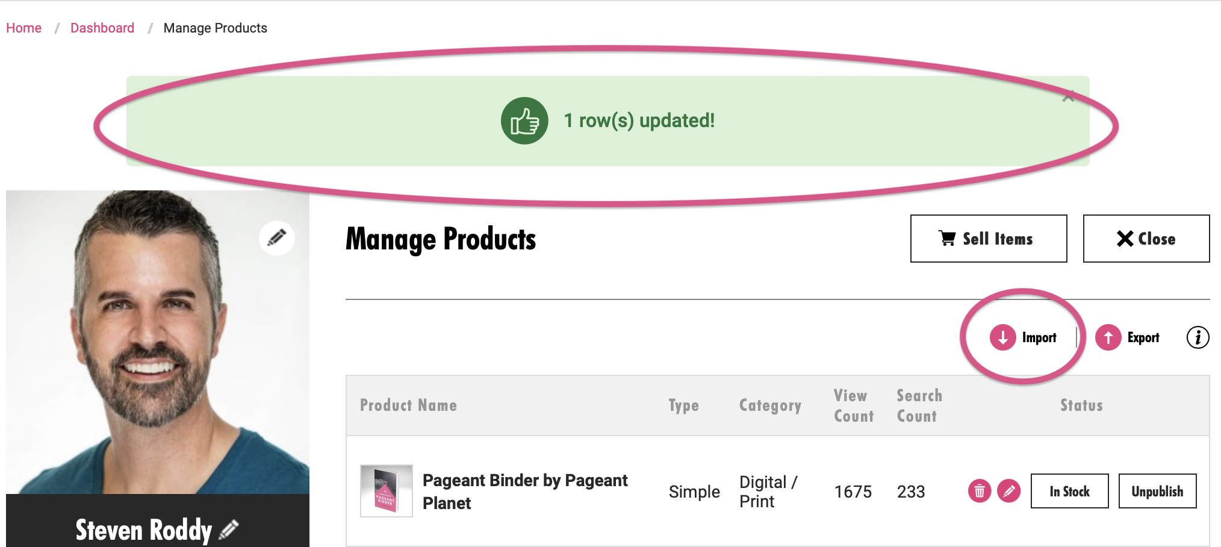This screenshot has height=547, width=1221.
Task: Click Steven Roddy's profile photo
Action: click(158, 342)
